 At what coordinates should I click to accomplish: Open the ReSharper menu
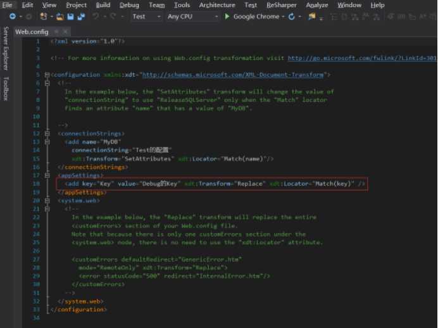point(281,5)
